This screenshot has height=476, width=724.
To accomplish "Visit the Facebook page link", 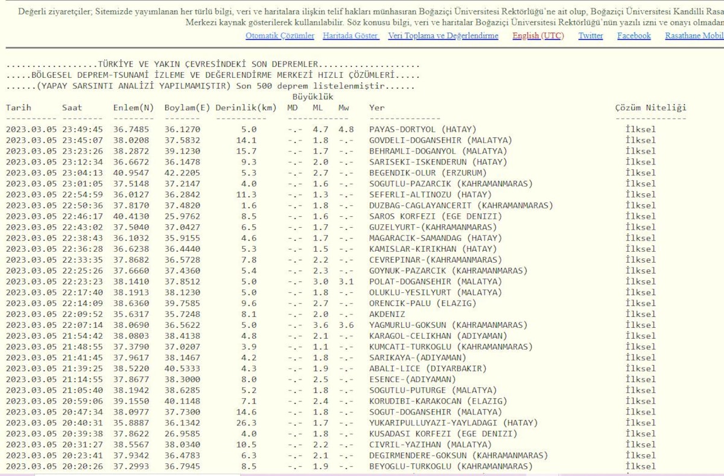I will point(634,36).
